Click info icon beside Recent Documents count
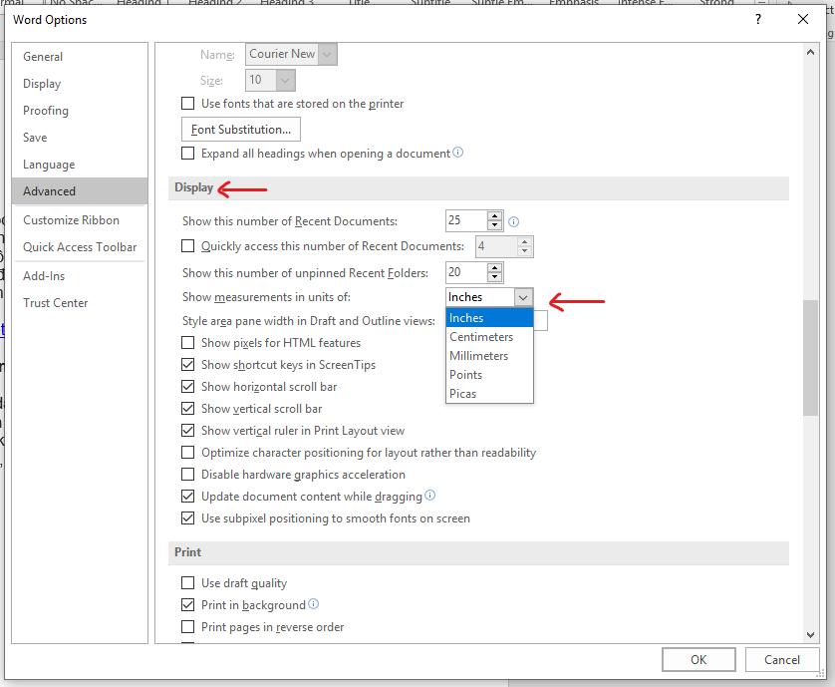This screenshot has width=835, height=687. point(513,220)
